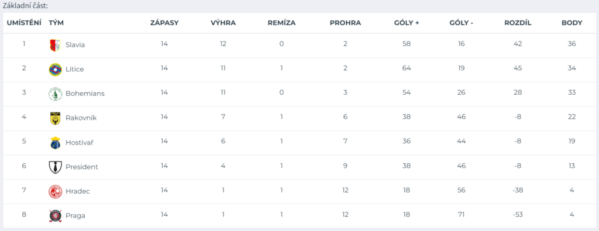Select Slavia's 36 points cell
Screen dimensions: 599x231
pyautogui.click(x=572, y=44)
